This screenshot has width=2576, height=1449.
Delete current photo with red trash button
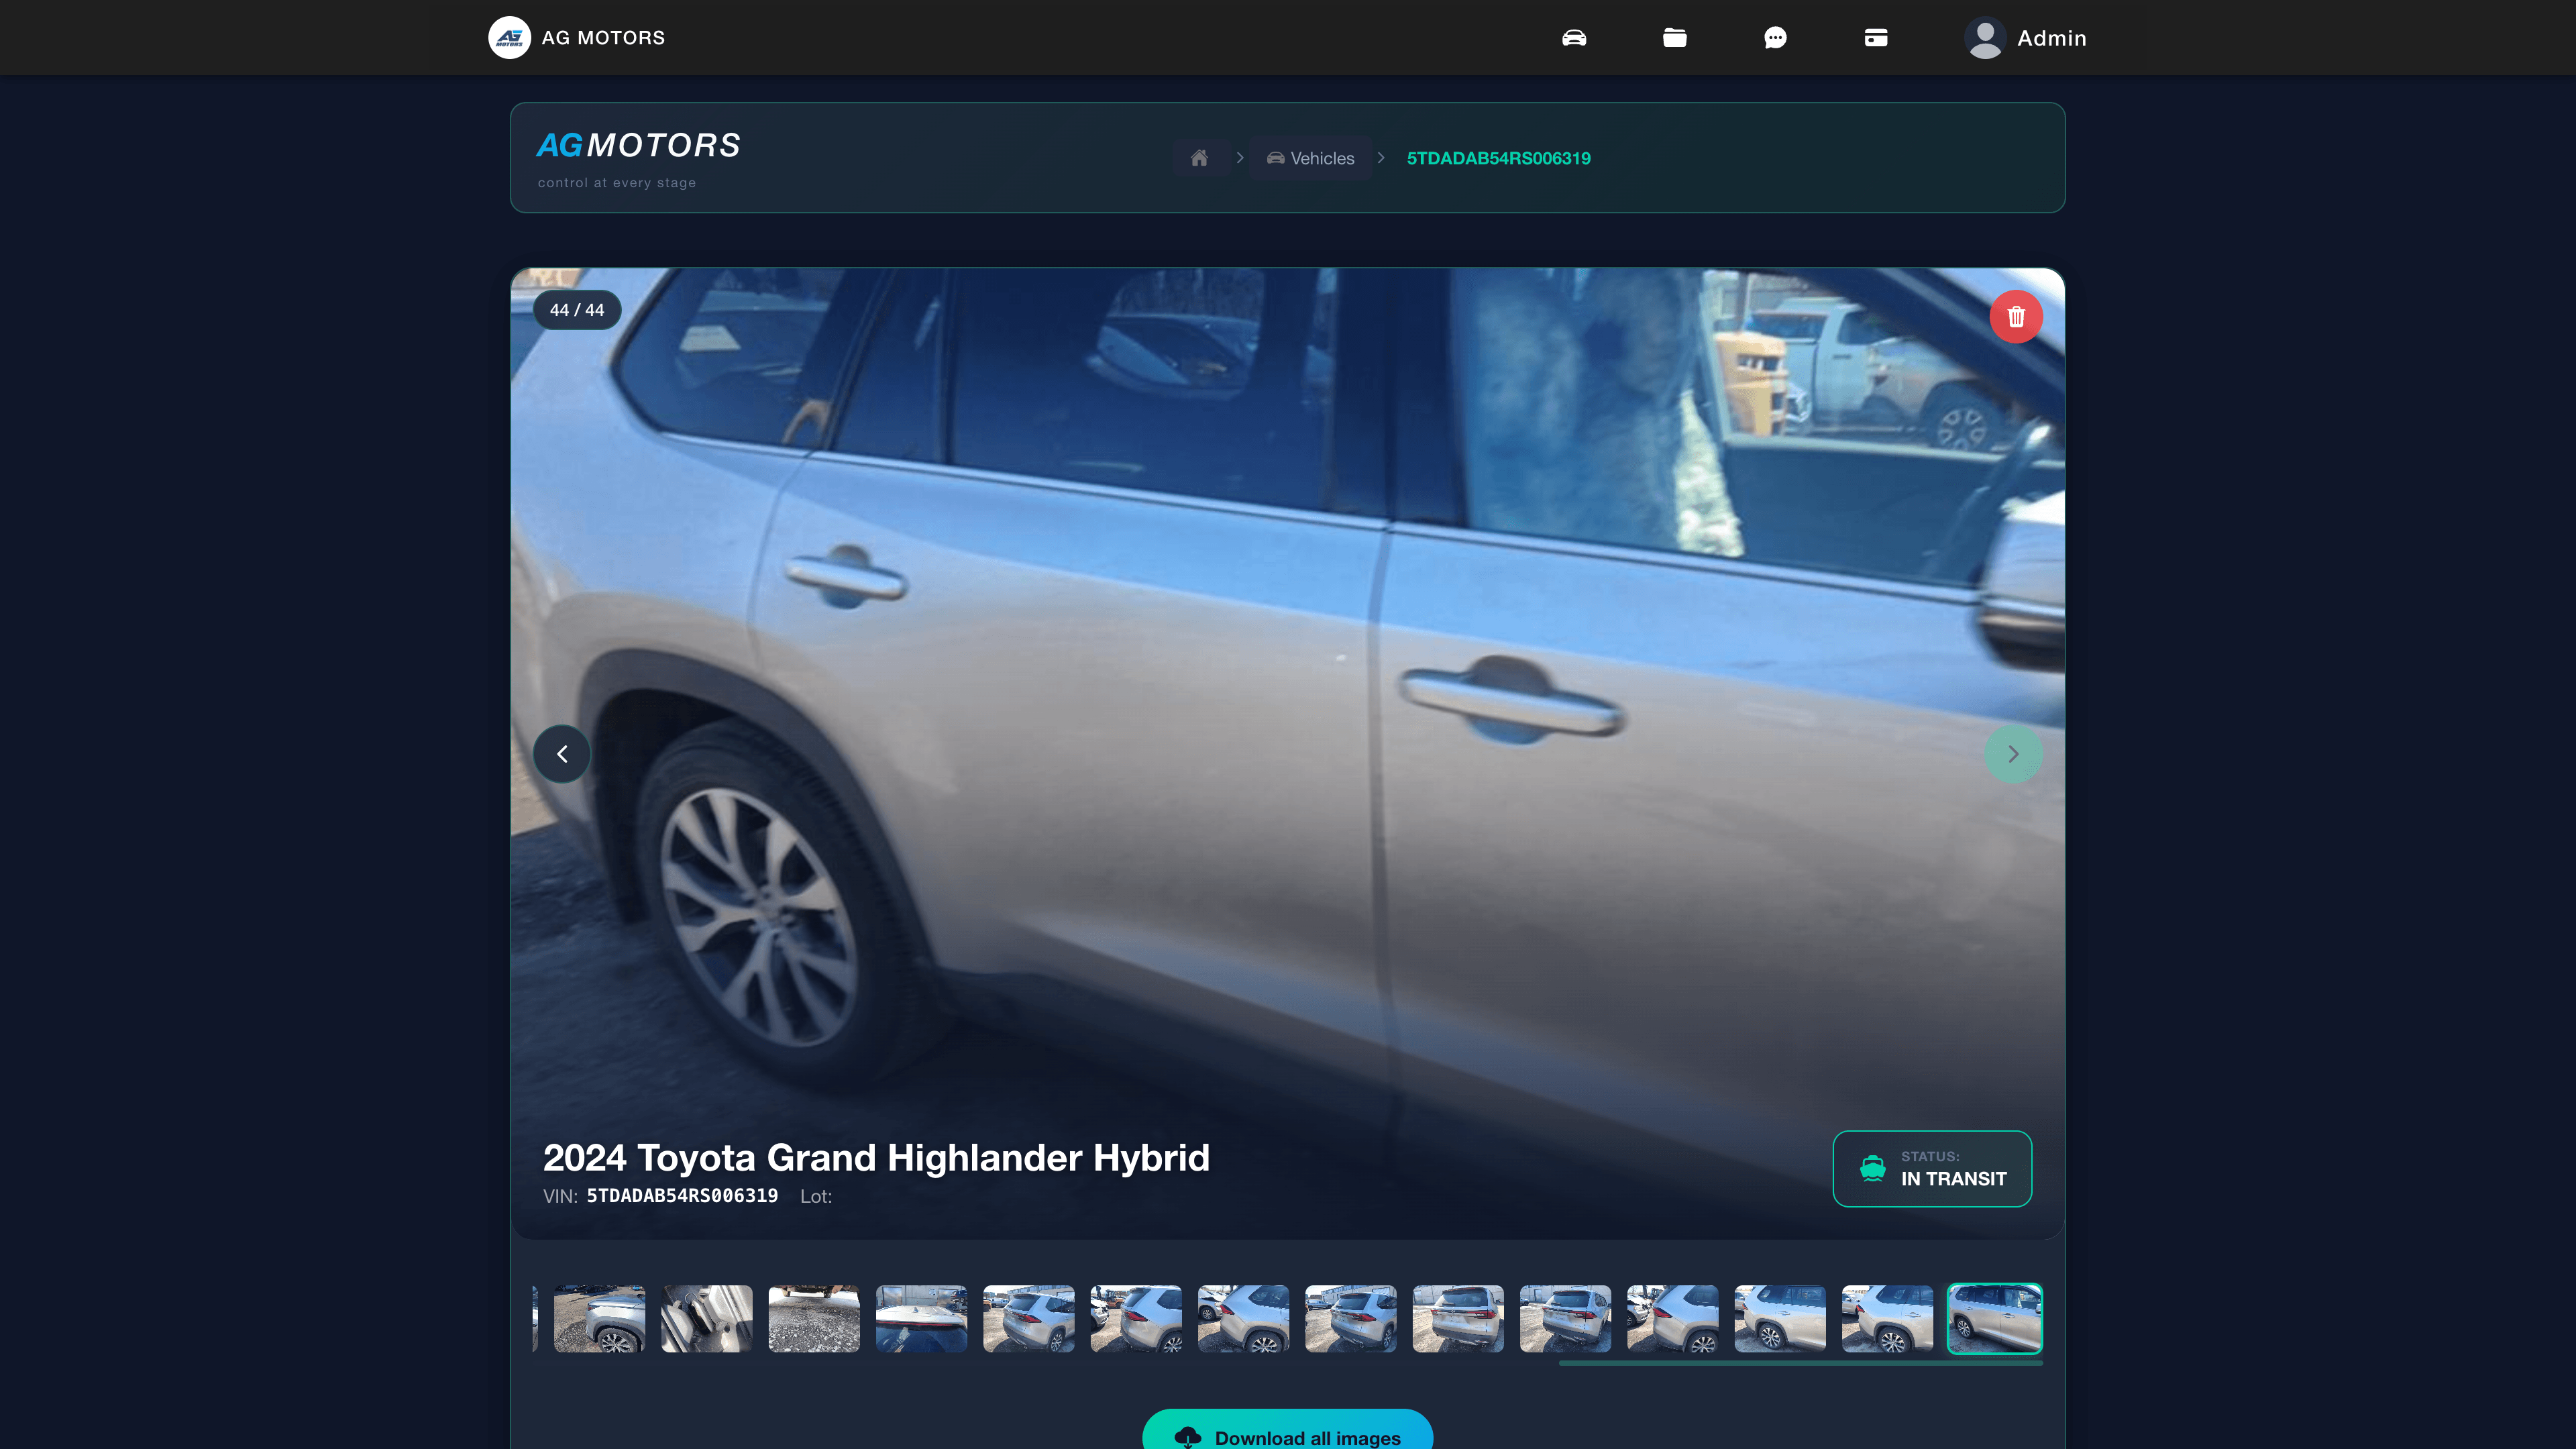pos(2016,317)
